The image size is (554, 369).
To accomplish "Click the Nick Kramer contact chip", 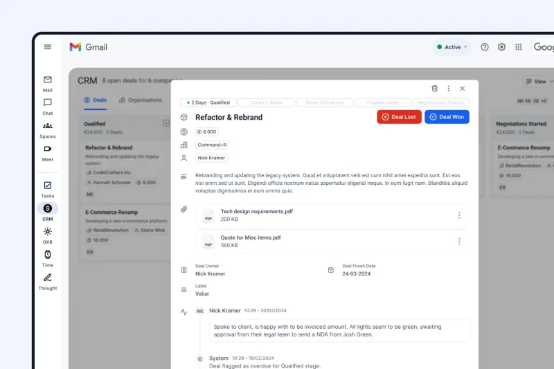I will (211, 158).
